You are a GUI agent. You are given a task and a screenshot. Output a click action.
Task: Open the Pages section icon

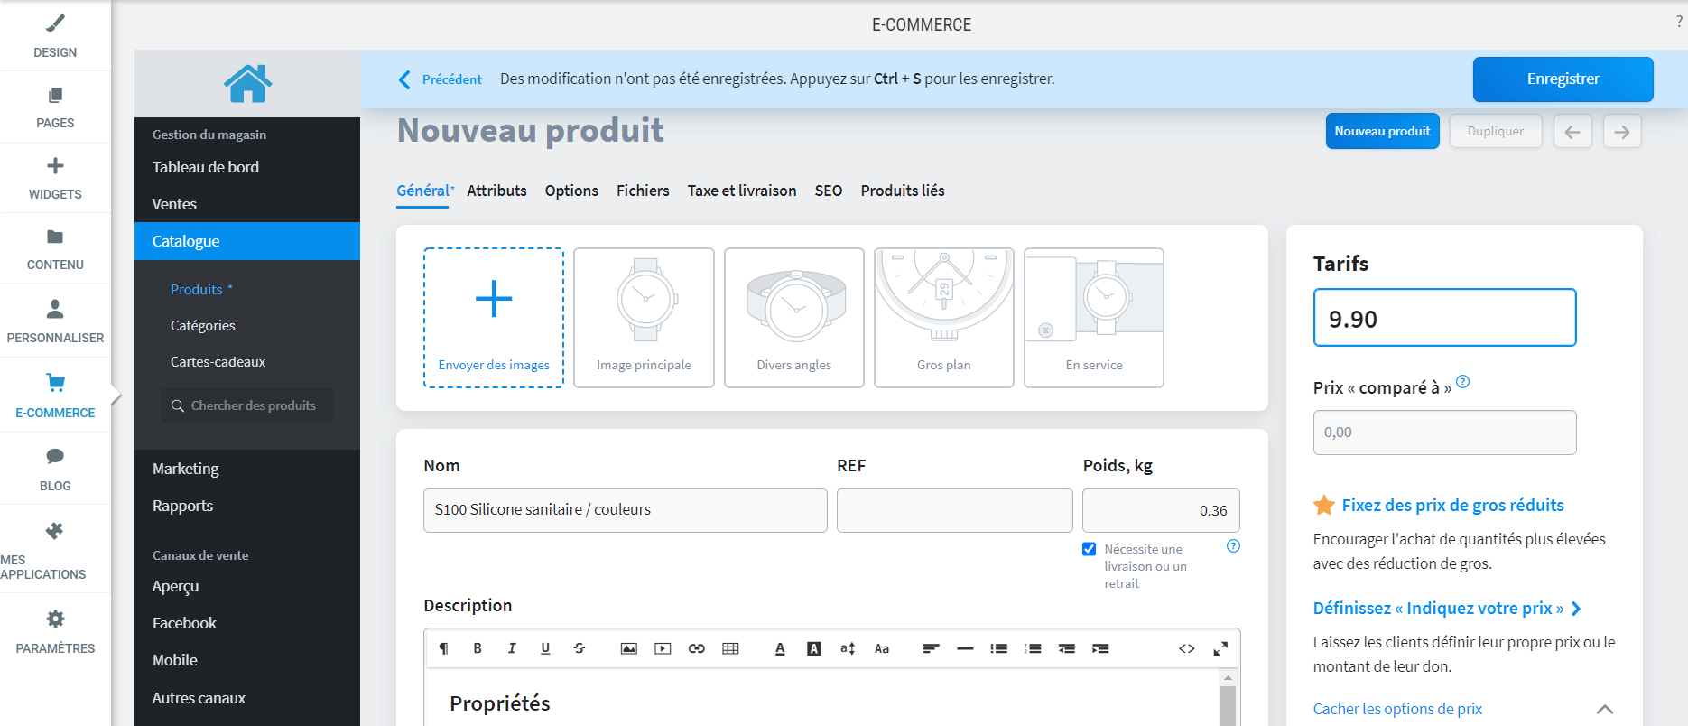[55, 95]
